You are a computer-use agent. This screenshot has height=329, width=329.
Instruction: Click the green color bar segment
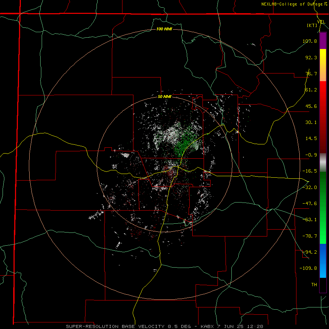[323, 208]
